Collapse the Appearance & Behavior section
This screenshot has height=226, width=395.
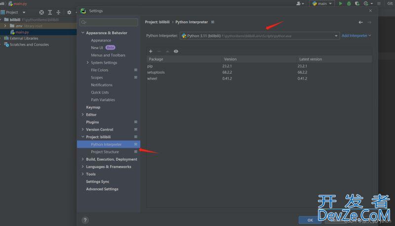[82, 33]
